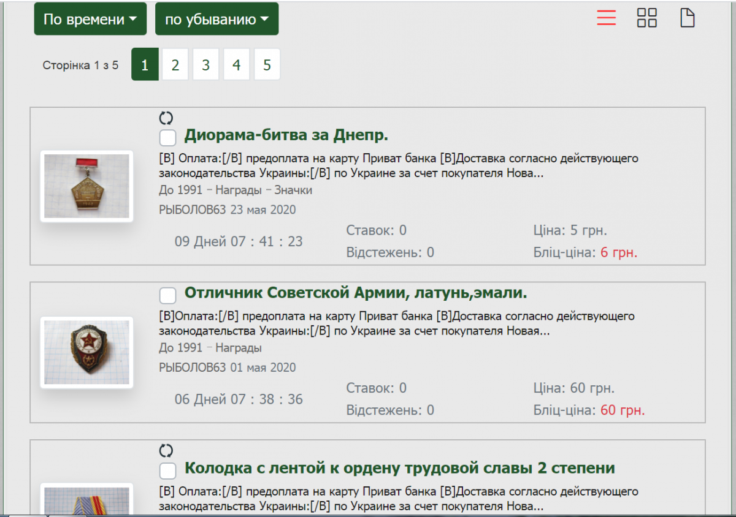Go to page 4
The image size is (736, 517).
[x=237, y=64]
